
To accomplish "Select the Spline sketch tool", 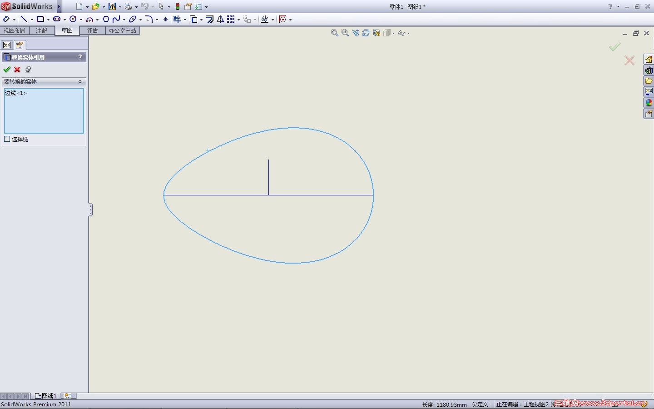I will (x=116, y=19).
